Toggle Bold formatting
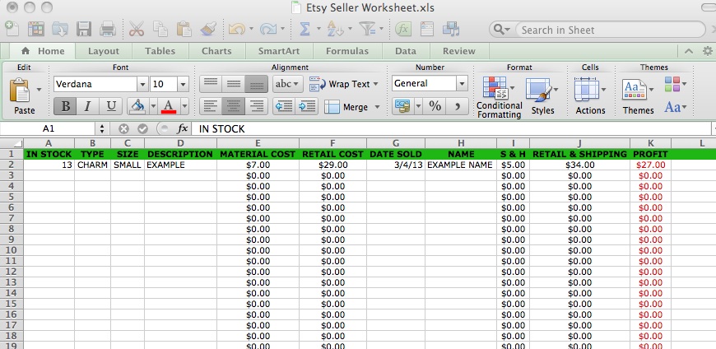This screenshot has width=716, height=349. click(x=65, y=106)
